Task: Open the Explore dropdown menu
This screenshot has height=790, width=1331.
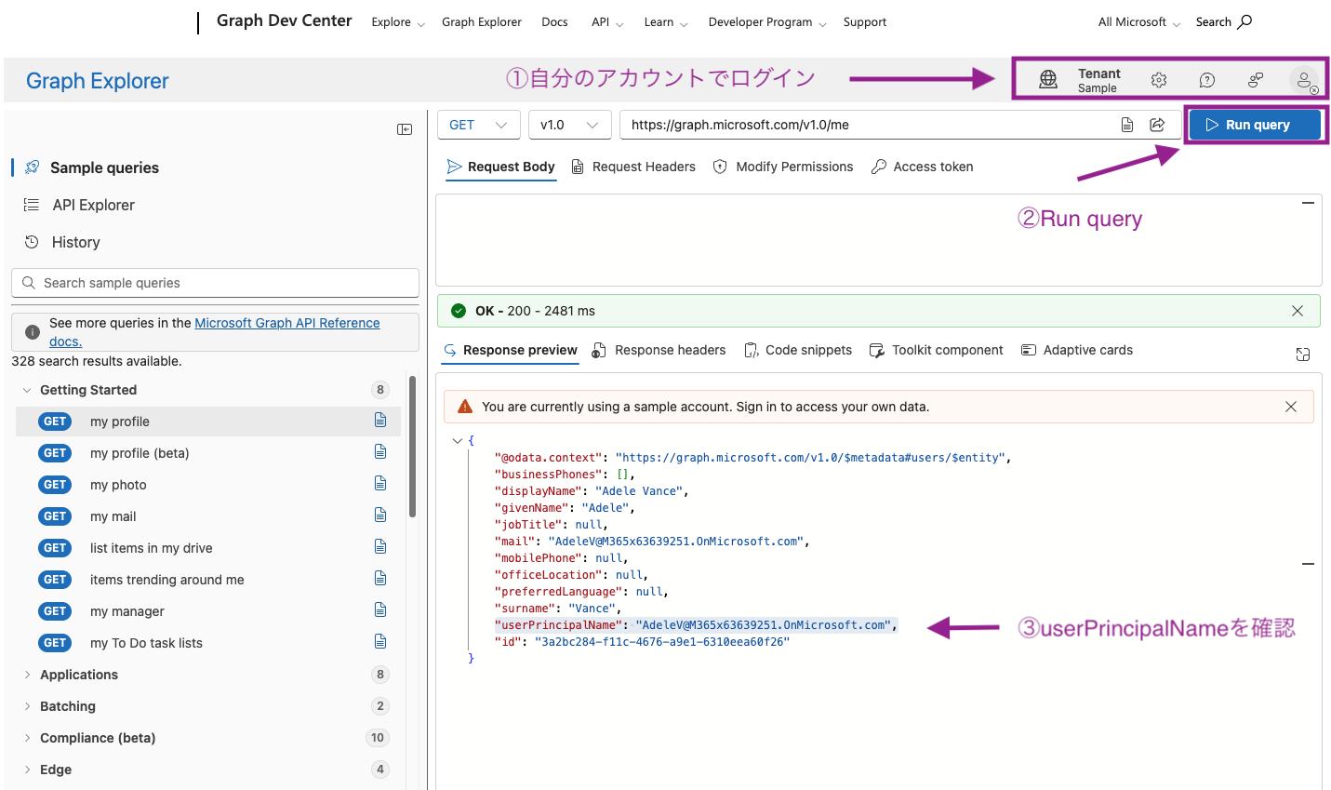Action: (398, 22)
